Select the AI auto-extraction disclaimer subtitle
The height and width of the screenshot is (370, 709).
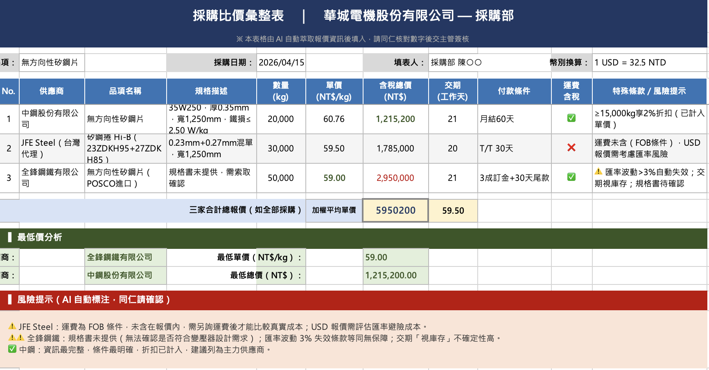click(x=353, y=39)
